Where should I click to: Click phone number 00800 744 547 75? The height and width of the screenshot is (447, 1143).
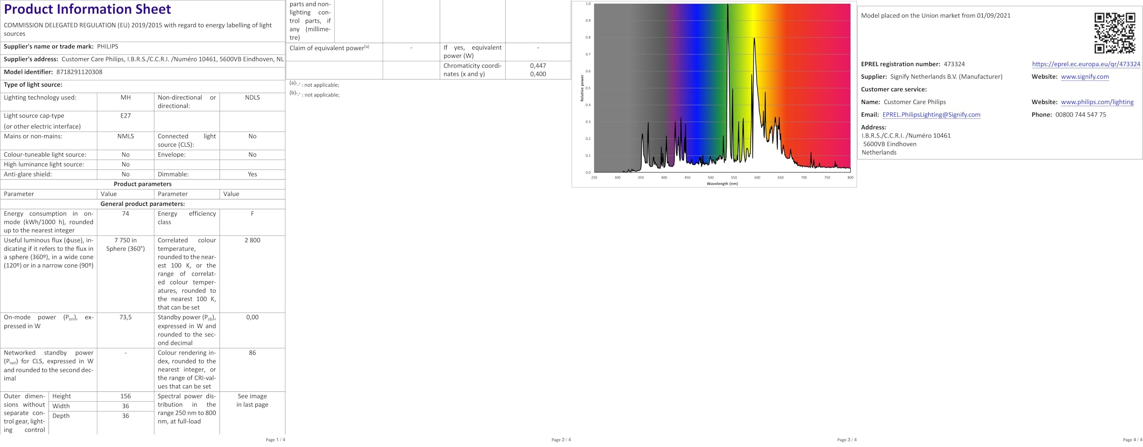click(x=1080, y=114)
